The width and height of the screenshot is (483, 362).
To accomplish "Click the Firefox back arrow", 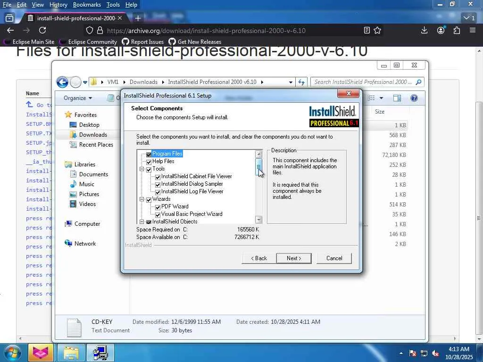I will [10, 30].
